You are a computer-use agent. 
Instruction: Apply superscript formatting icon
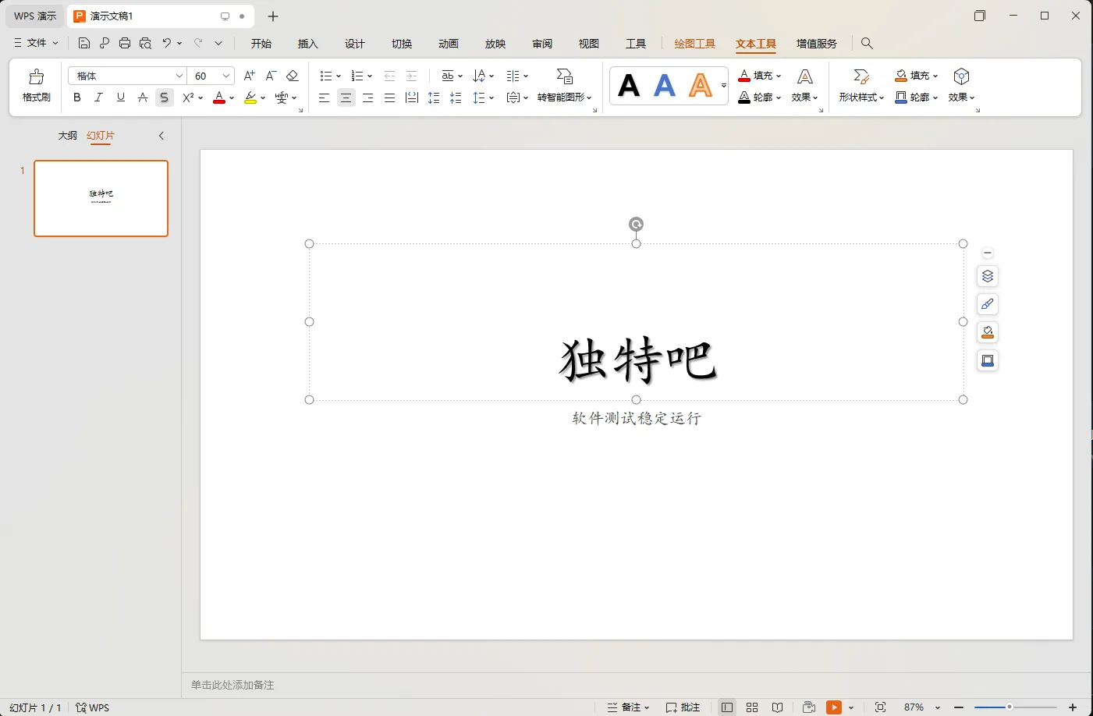[187, 97]
